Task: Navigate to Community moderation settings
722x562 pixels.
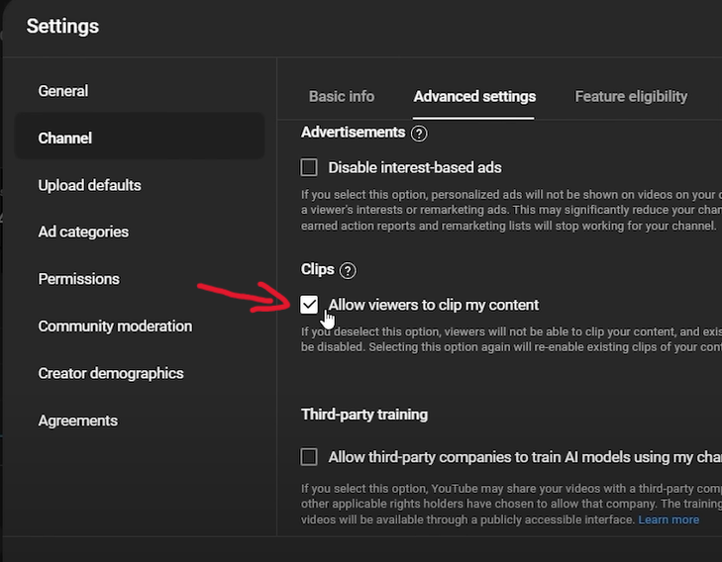Action: pyautogui.click(x=115, y=326)
